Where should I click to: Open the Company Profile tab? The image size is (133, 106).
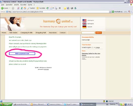coord(26,33)
